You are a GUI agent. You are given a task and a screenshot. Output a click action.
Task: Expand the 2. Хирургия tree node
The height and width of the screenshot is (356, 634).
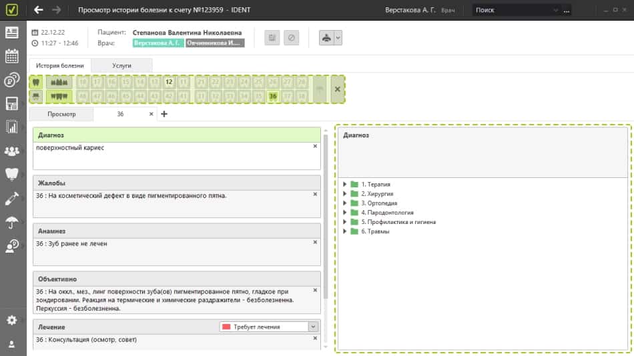(345, 193)
